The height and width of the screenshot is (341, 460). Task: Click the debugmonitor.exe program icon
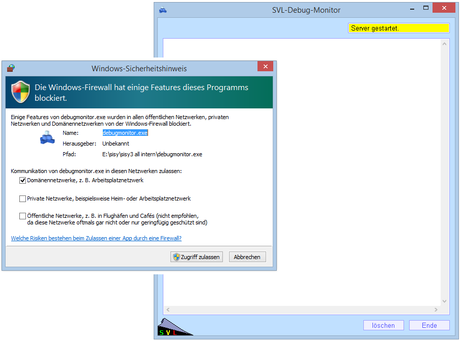tap(47, 138)
